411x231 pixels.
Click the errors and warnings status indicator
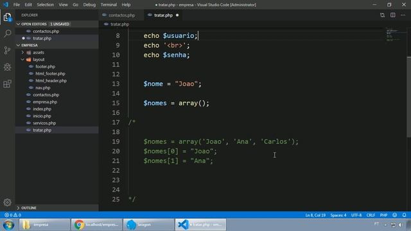(x=13, y=215)
